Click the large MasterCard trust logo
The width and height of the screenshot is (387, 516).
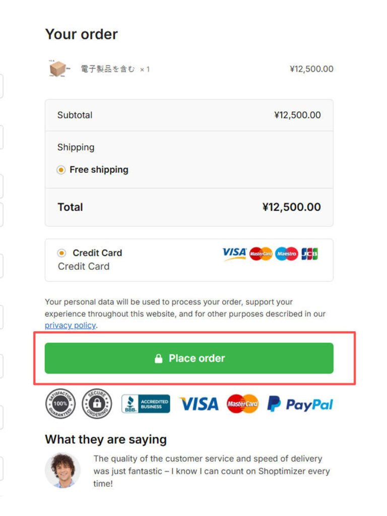point(242,404)
